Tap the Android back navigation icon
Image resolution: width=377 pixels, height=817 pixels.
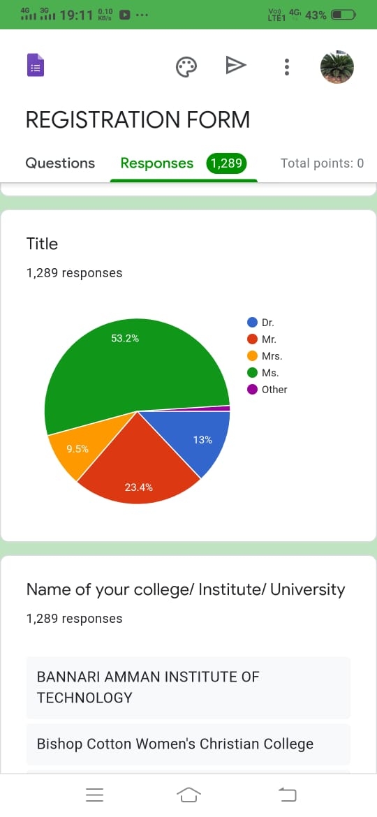(x=288, y=795)
